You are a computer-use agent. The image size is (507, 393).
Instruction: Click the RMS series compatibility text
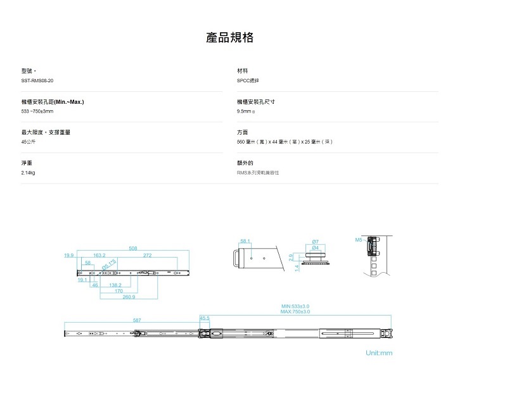(258, 173)
